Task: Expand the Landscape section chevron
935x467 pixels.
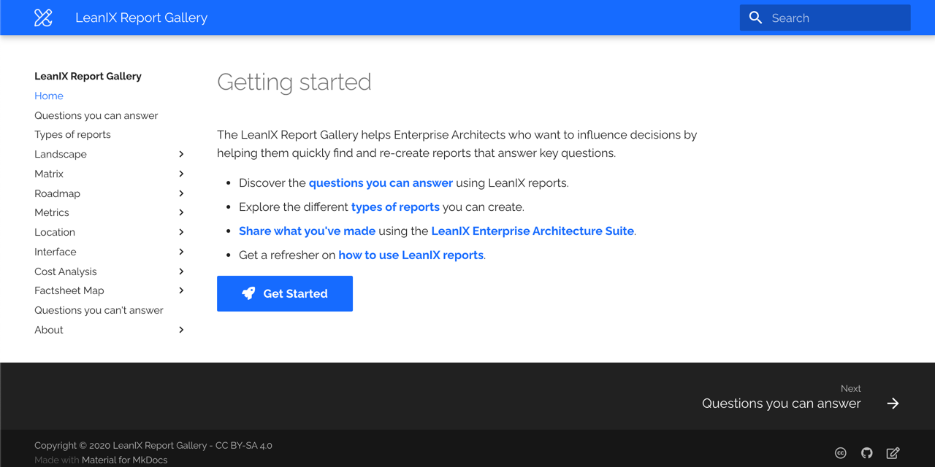Action: tap(181, 154)
